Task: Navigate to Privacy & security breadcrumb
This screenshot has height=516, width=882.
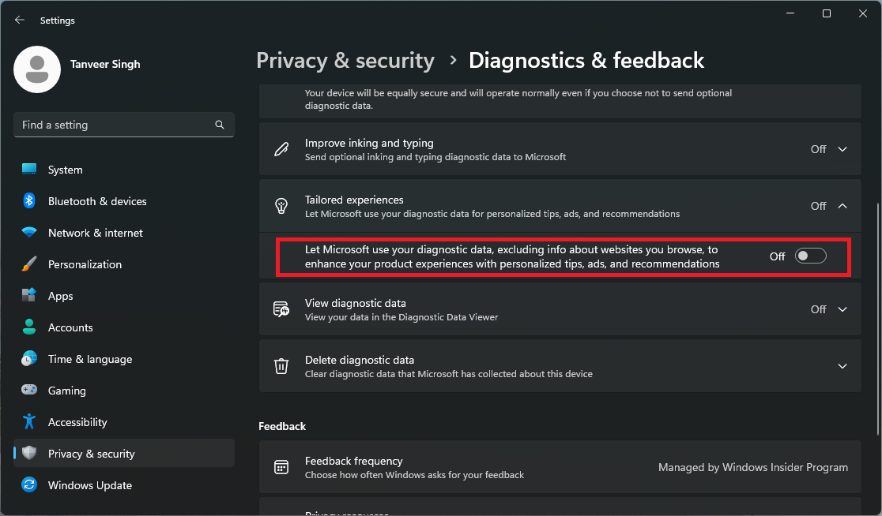Action: tap(345, 60)
